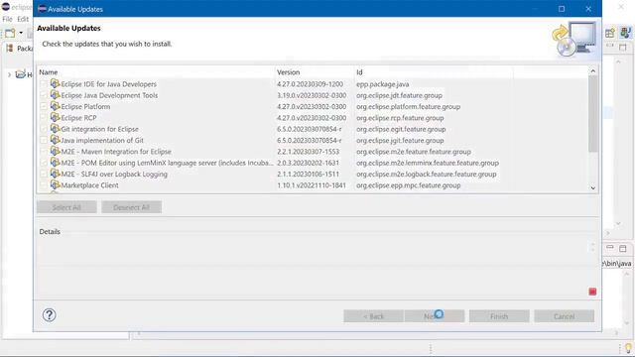
Task: Sort updates by the Version column header
Action: (x=315, y=72)
